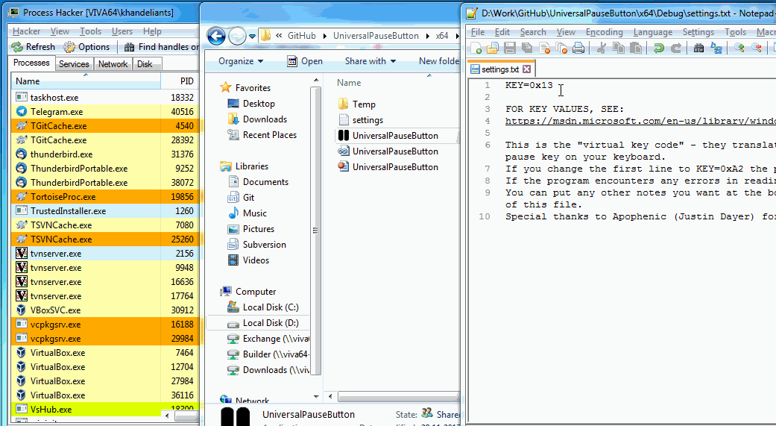This screenshot has height=426, width=776.
Task: Sort processes by Name column header
Action: 86,81
